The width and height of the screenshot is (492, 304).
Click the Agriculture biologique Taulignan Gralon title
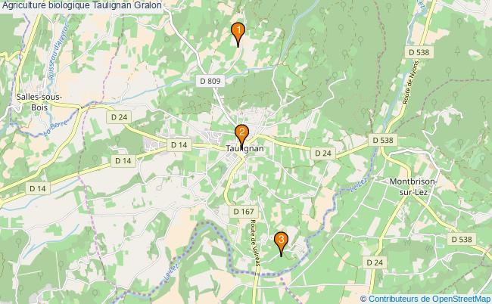82,5
